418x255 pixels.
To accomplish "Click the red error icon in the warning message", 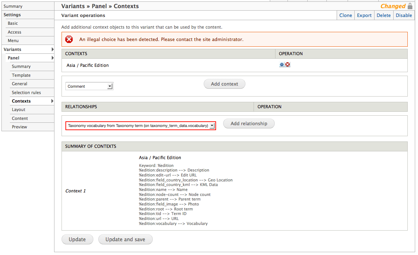I will 69,39.
